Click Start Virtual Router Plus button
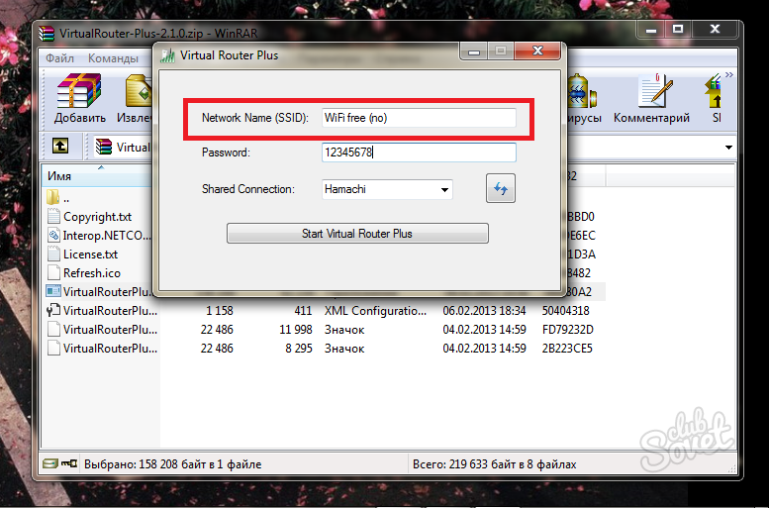 (x=357, y=234)
